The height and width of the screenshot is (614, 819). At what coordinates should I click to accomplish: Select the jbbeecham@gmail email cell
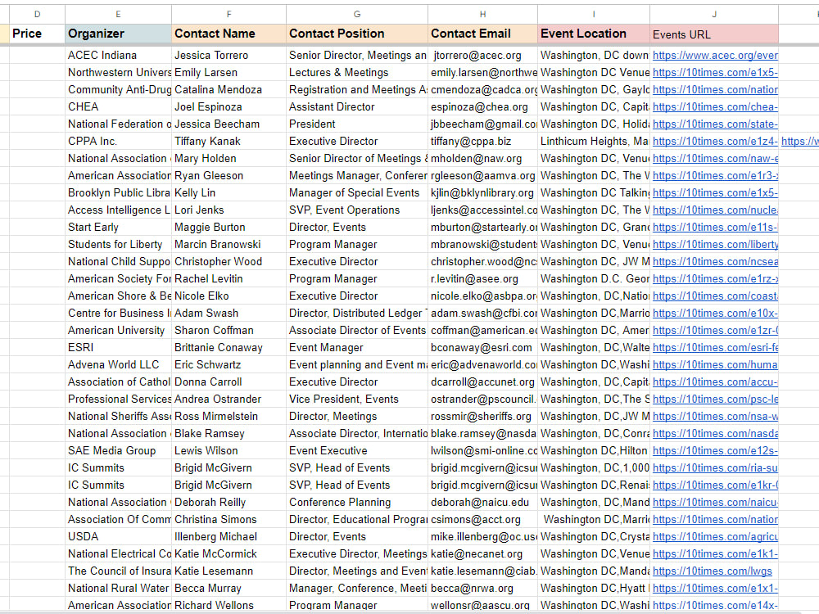tap(482, 124)
